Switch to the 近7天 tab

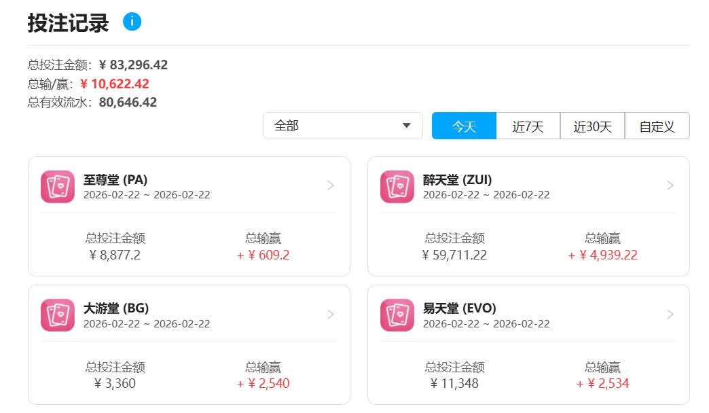pyautogui.click(x=528, y=126)
